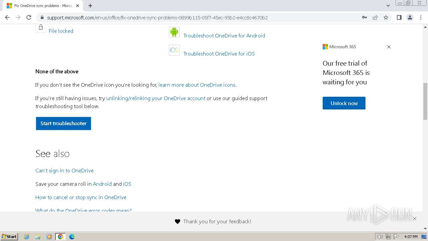The height and width of the screenshot is (241, 428).
Task: Open the File locked link
Action: (x=61, y=31)
